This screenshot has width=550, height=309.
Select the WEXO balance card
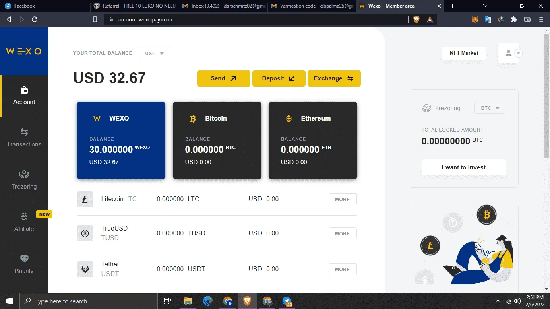click(x=121, y=140)
